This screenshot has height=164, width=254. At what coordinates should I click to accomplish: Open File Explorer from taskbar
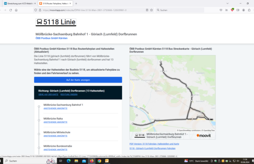coord(76,161)
